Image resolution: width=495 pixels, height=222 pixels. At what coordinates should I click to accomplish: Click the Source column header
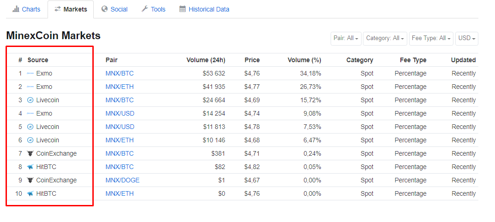coord(37,60)
